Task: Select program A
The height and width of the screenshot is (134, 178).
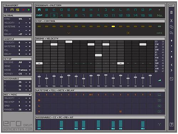Action: pos(39,10)
